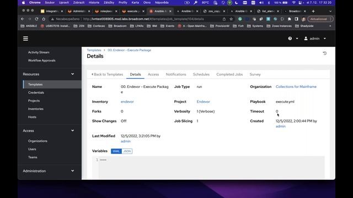
Task: Click the browser back arrow
Action: pos(23,19)
